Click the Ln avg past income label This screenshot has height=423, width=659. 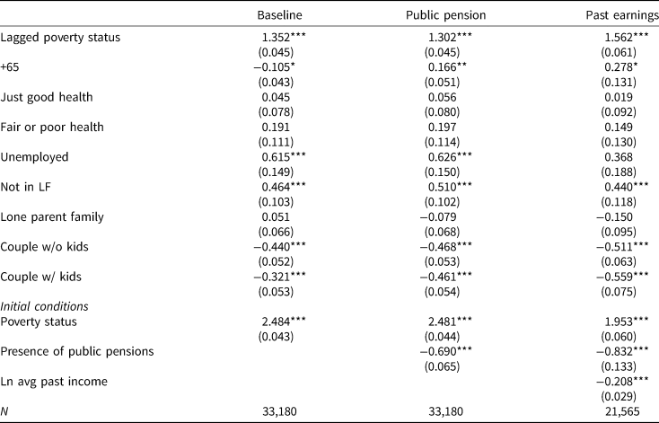[53, 379]
